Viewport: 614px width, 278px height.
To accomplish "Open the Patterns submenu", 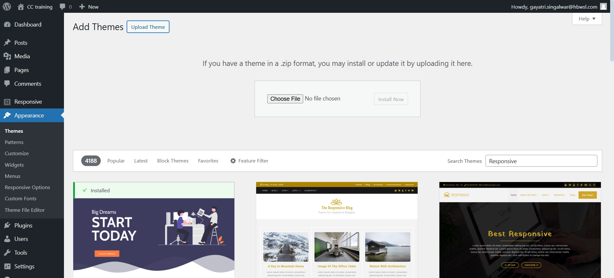I will 14,142.
